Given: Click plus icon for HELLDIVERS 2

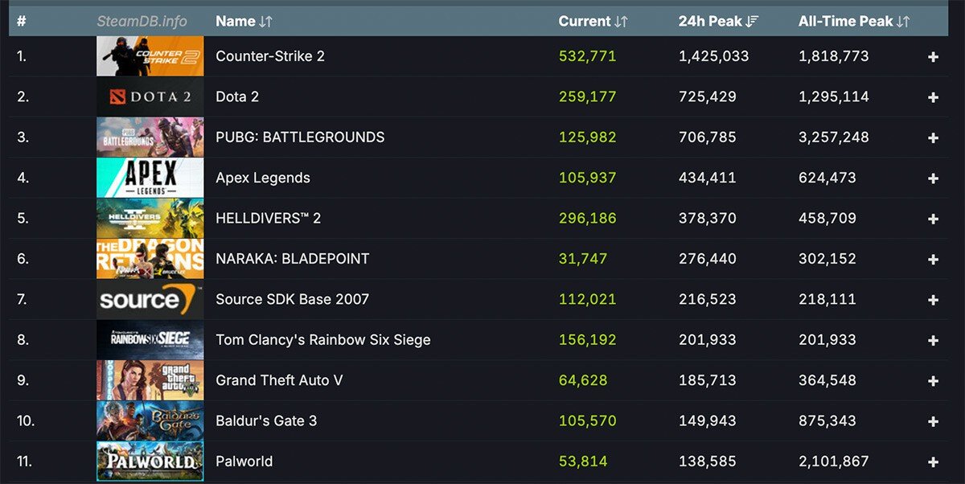Looking at the screenshot, I should tap(933, 219).
